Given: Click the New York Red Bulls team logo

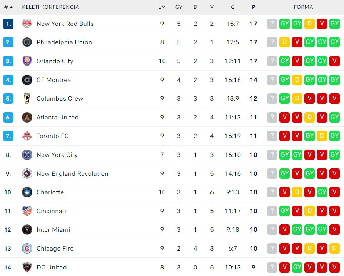Looking at the screenshot, I should [x=27, y=24].
